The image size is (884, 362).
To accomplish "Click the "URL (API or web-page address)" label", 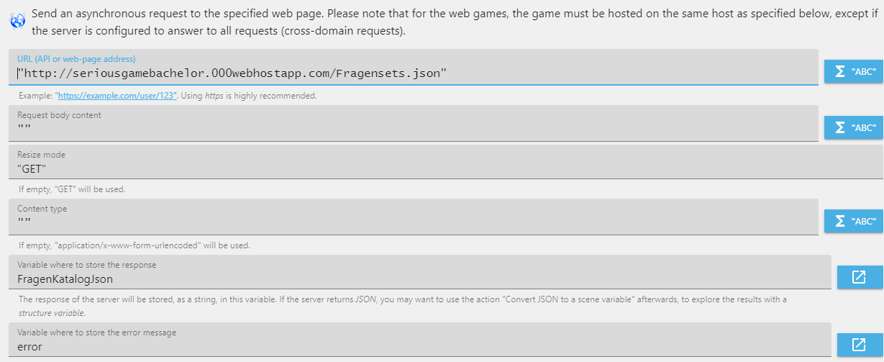I will click(x=76, y=58).
